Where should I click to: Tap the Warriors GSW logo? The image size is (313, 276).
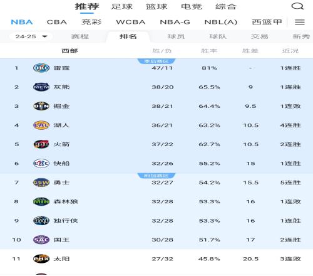point(41,183)
